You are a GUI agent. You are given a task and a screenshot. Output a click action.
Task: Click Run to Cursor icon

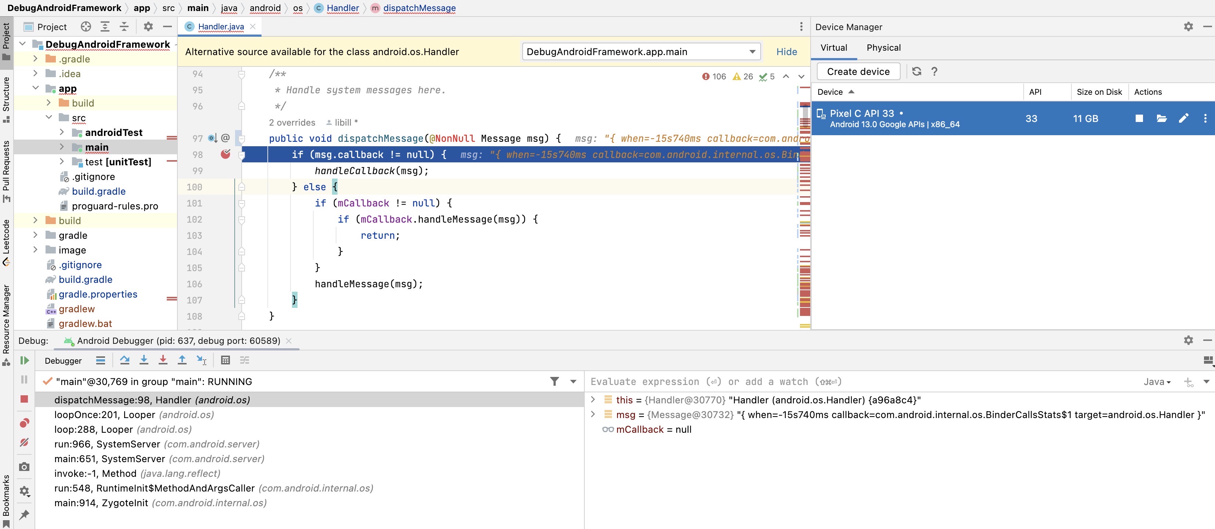(201, 360)
